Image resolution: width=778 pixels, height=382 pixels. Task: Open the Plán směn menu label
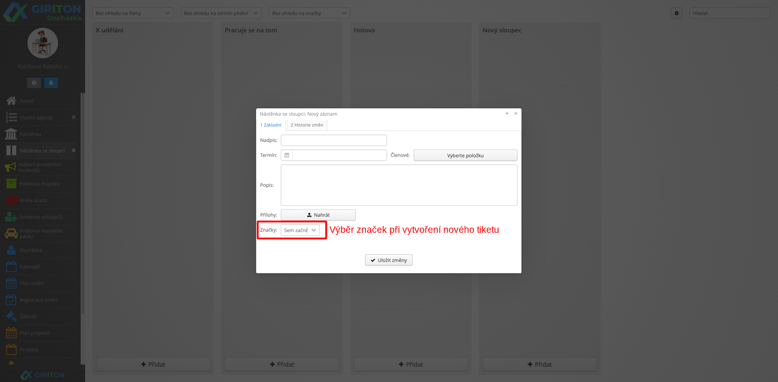pos(32,283)
